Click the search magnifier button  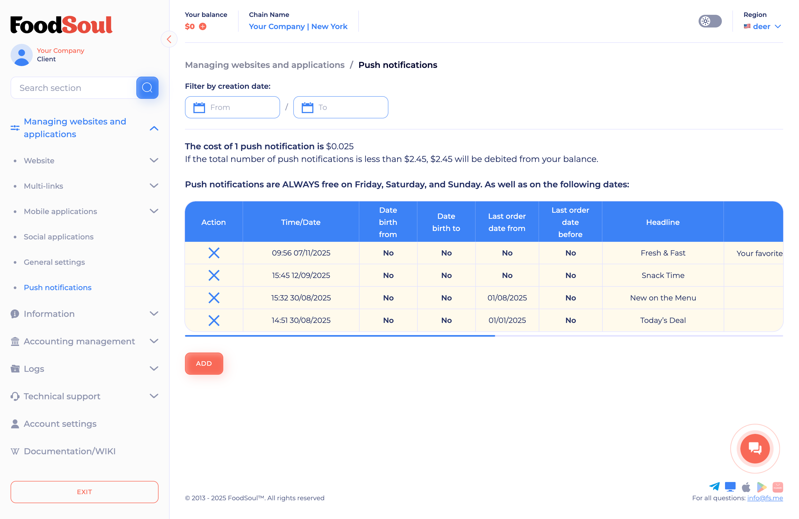pos(147,88)
